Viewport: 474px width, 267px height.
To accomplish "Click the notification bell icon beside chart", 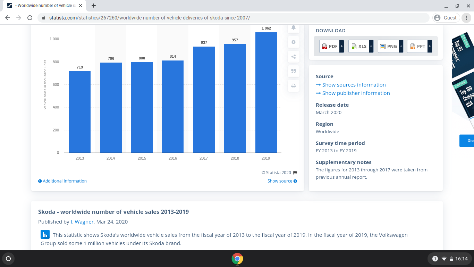I will tap(294, 28).
